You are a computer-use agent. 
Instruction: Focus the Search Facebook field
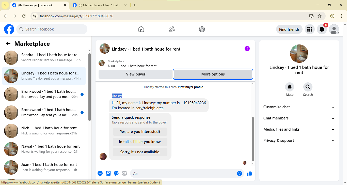pyautogui.click(x=52, y=29)
